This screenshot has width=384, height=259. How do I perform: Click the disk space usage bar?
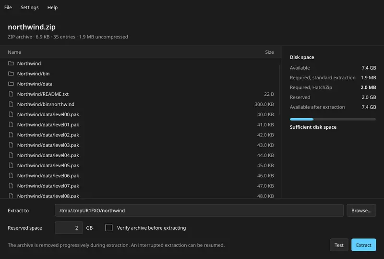(333, 119)
